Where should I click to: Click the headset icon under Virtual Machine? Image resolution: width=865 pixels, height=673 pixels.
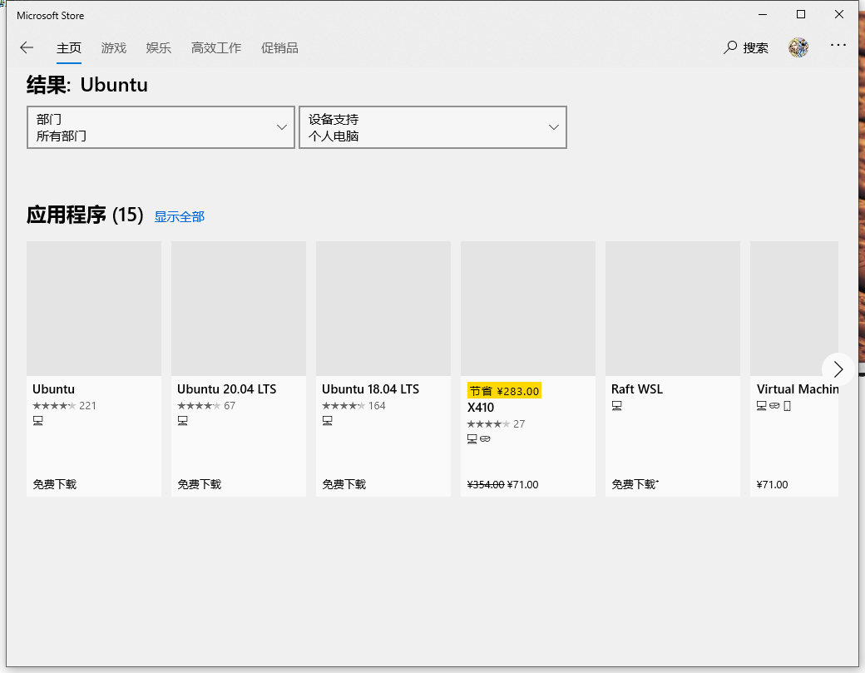[x=774, y=405]
